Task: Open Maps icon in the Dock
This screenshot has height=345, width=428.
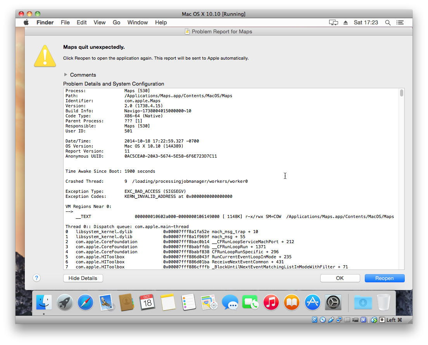Action: pos(209,302)
